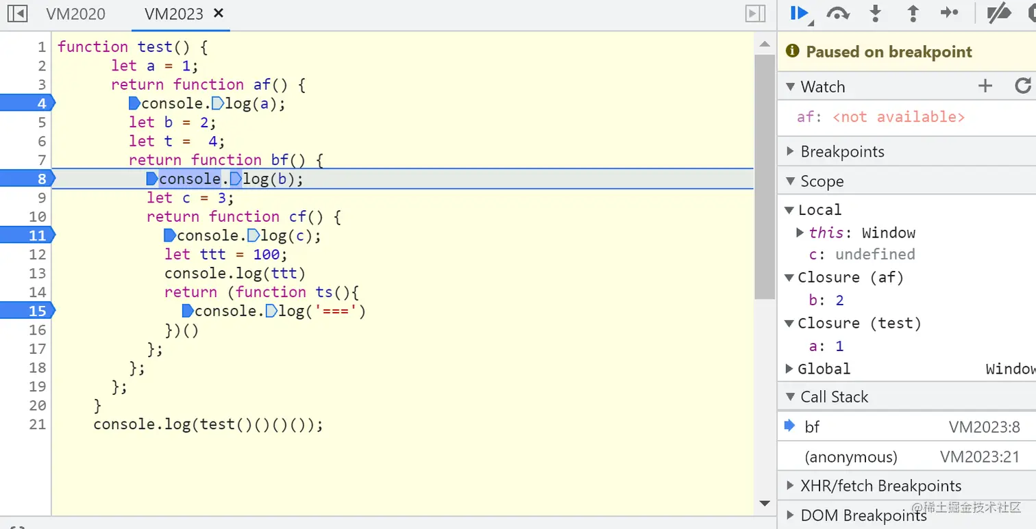Collapse the Closure (test) scope
This screenshot has width=1036, height=529.
[x=789, y=323]
